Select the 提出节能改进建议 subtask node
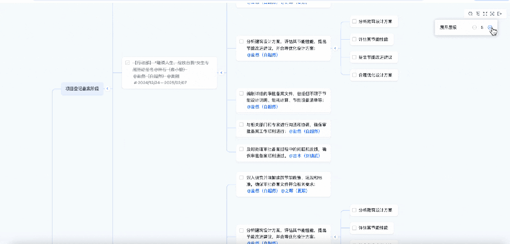 [x=375, y=57]
